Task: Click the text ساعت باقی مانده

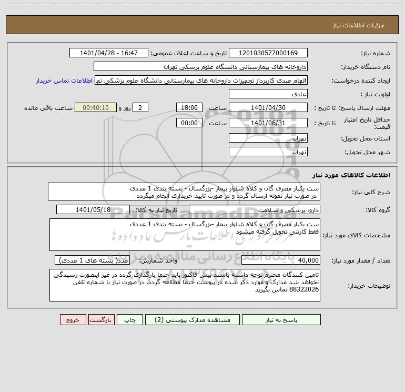Action: [x=48, y=108]
